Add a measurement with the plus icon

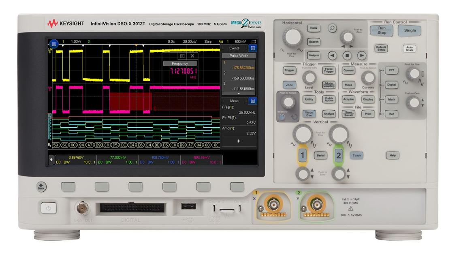tap(239, 141)
